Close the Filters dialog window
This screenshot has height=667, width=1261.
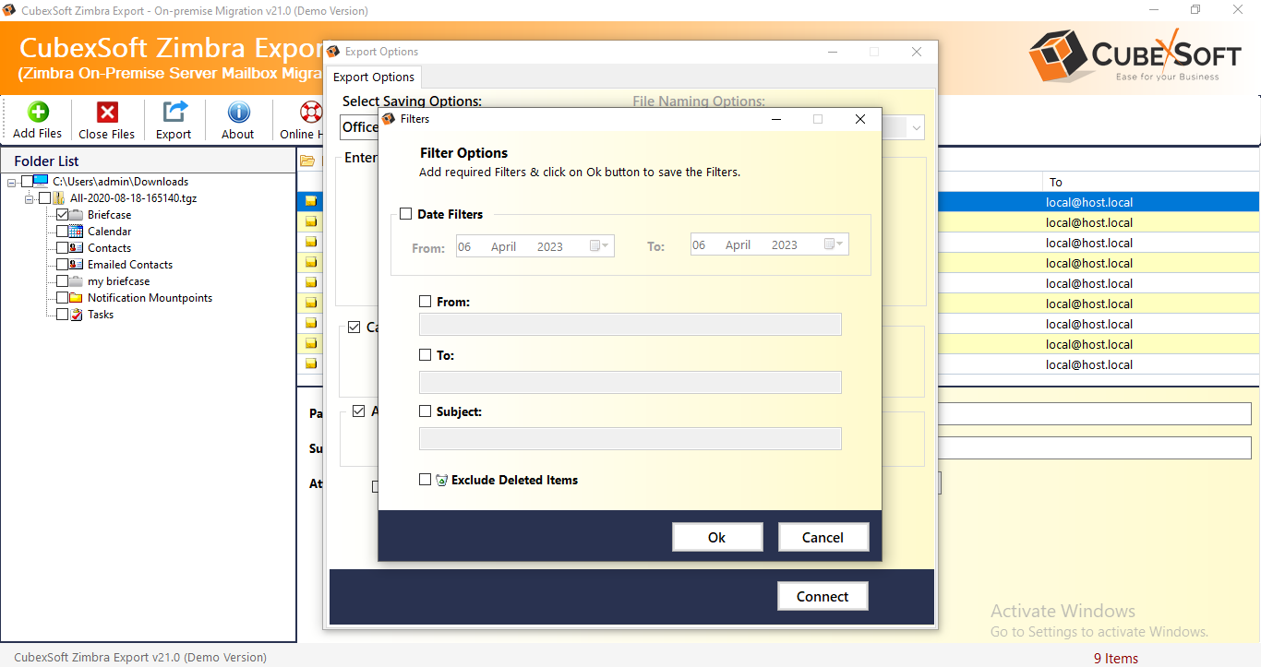tap(860, 119)
